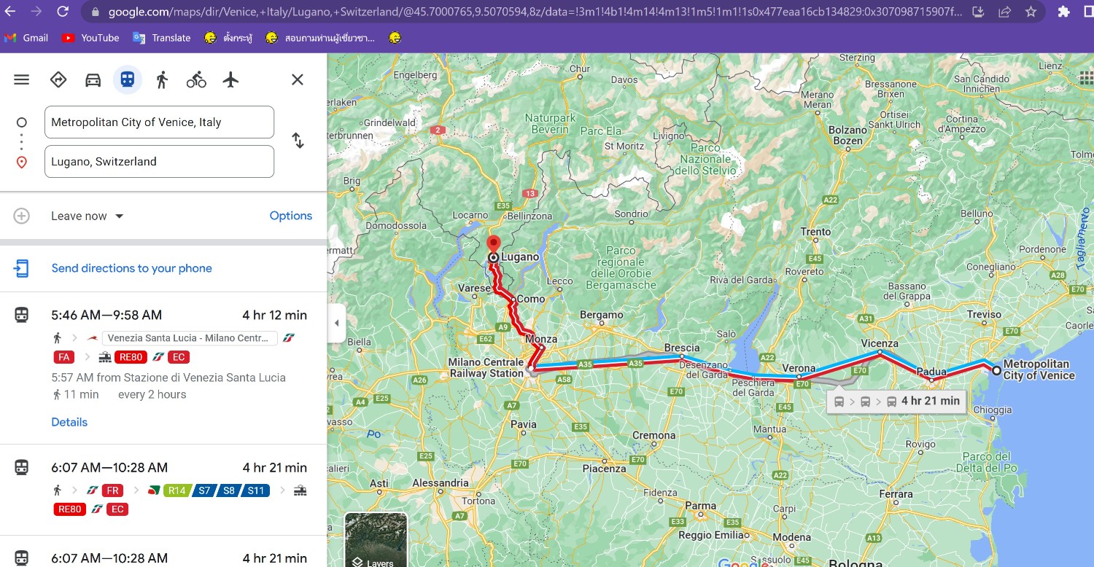Switch to driving directions
The width and height of the screenshot is (1094, 567).
[x=93, y=79]
